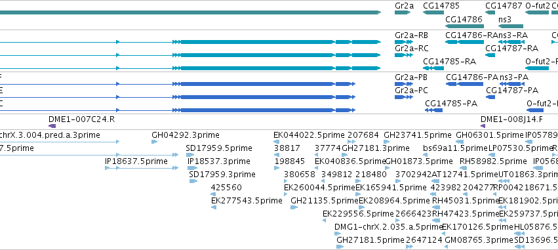Screen dimensions: 558x250
Task: Click the SD17959.5prime EST glyph
Action: pyautogui.click(x=190, y=155)
